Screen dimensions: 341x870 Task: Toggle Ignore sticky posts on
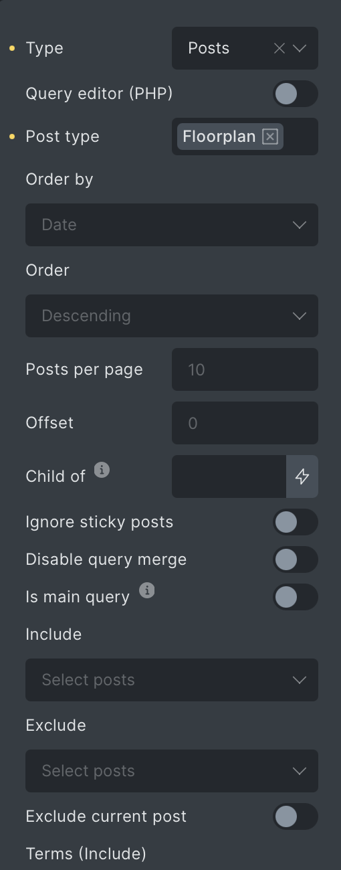[x=296, y=522]
